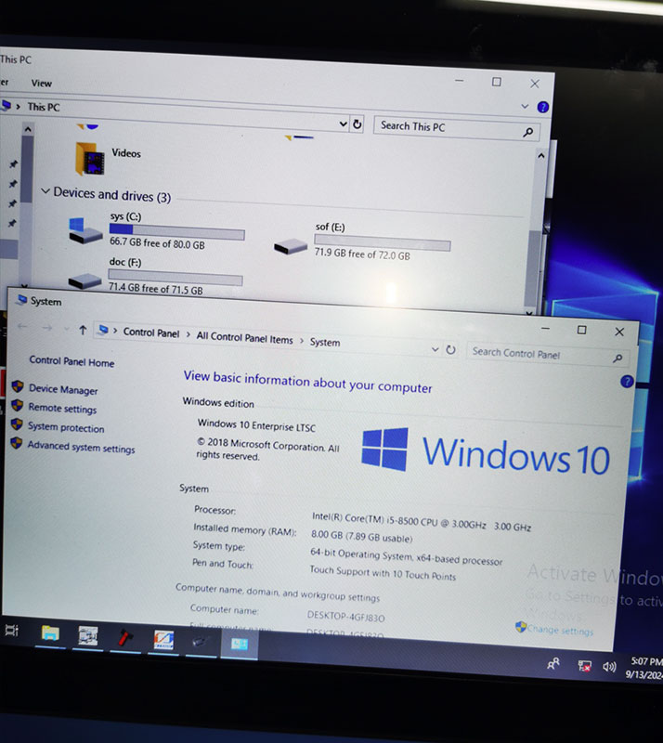Click the System window help question icon
The height and width of the screenshot is (743, 663).
pyautogui.click(x=626, y=381)
